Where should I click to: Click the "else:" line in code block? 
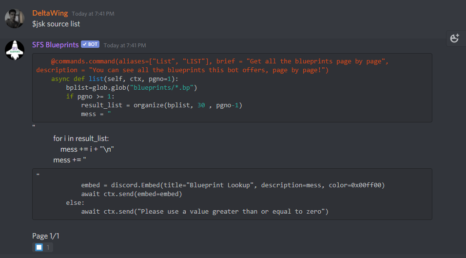(x=75, y=203)
